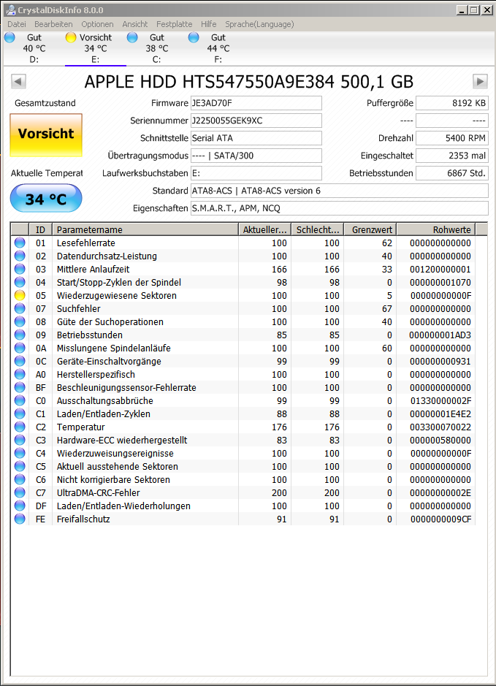496x686 pixels.
Task: Go to next disk with right arrow
Action: pos(480,81)
